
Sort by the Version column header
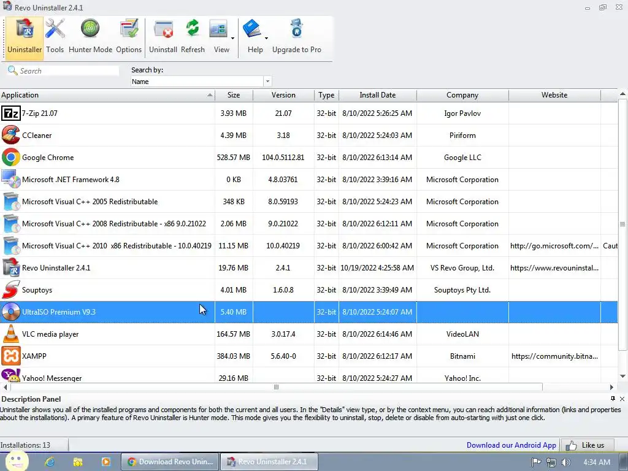click(x=283, y=95)
